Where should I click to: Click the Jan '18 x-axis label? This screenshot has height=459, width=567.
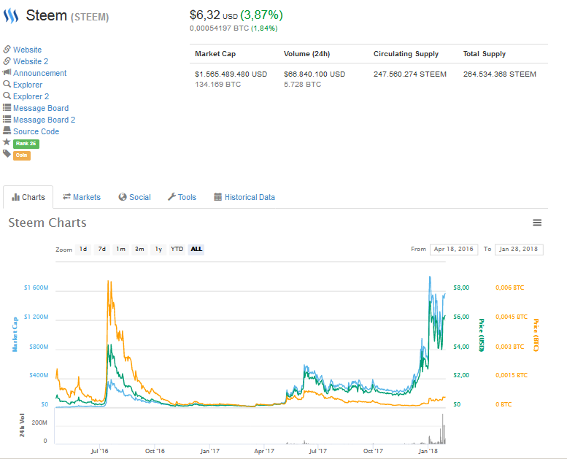pos(428,451)
